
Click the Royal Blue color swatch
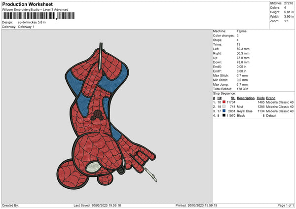click(224, 111)
